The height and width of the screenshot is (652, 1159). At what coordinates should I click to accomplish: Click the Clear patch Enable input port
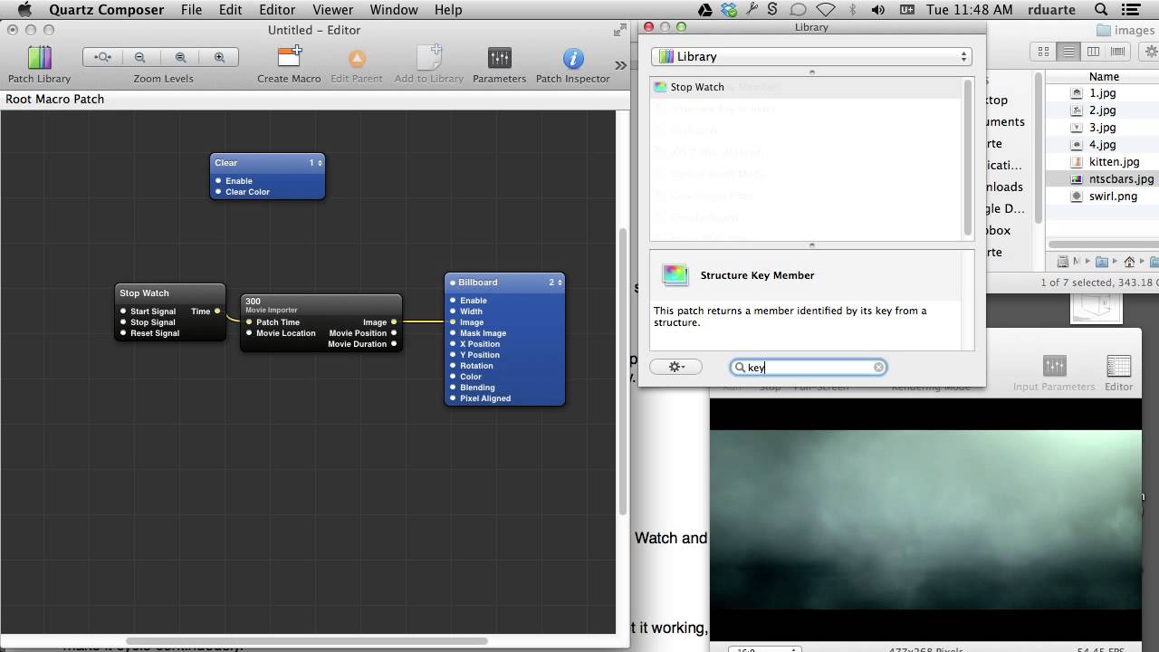tap(218, 181)
